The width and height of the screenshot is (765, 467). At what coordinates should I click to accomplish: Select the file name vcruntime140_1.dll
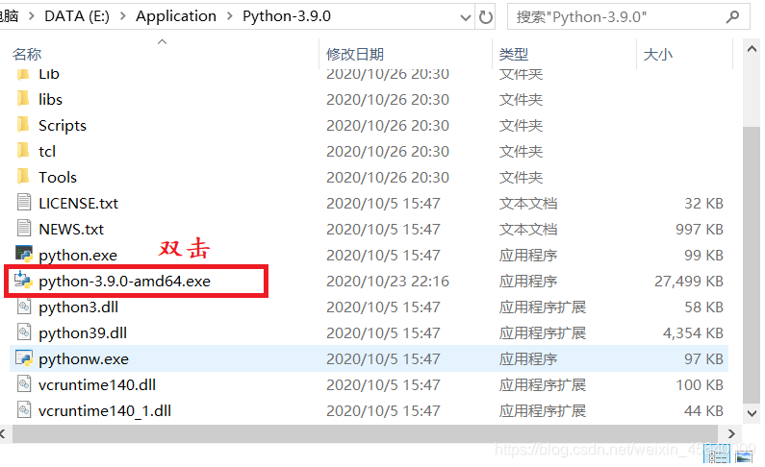click(105, 410)
